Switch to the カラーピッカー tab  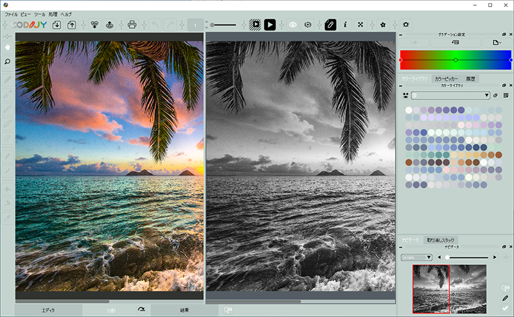(446, 78)
